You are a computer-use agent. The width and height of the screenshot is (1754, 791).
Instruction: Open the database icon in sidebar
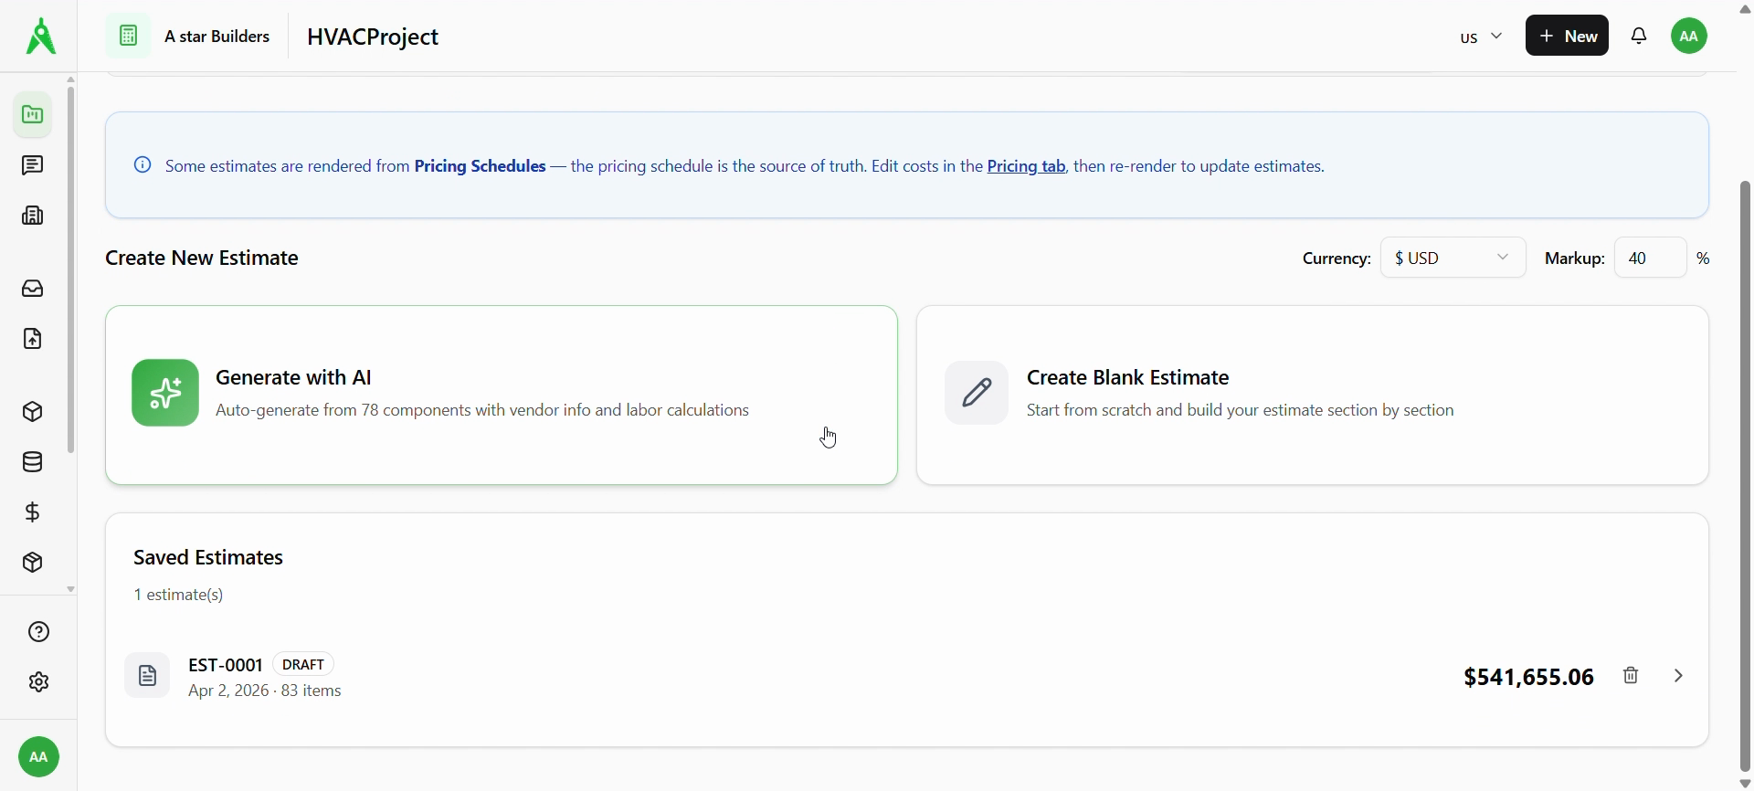(x=33, y=462)
